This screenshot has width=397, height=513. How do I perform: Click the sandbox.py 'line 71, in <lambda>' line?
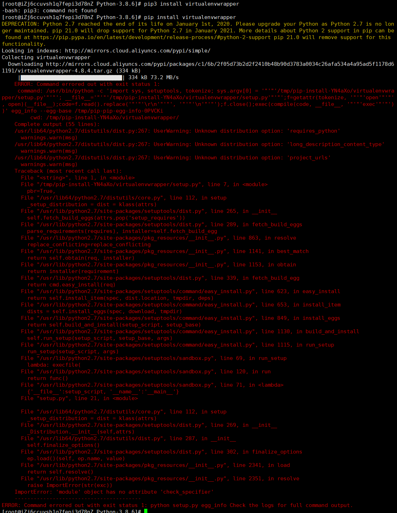coord(152,385)
